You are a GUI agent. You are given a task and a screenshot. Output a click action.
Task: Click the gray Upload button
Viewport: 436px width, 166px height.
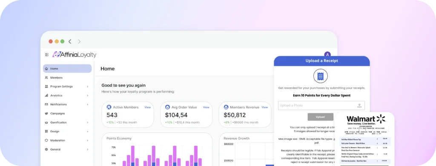(320, 117)
